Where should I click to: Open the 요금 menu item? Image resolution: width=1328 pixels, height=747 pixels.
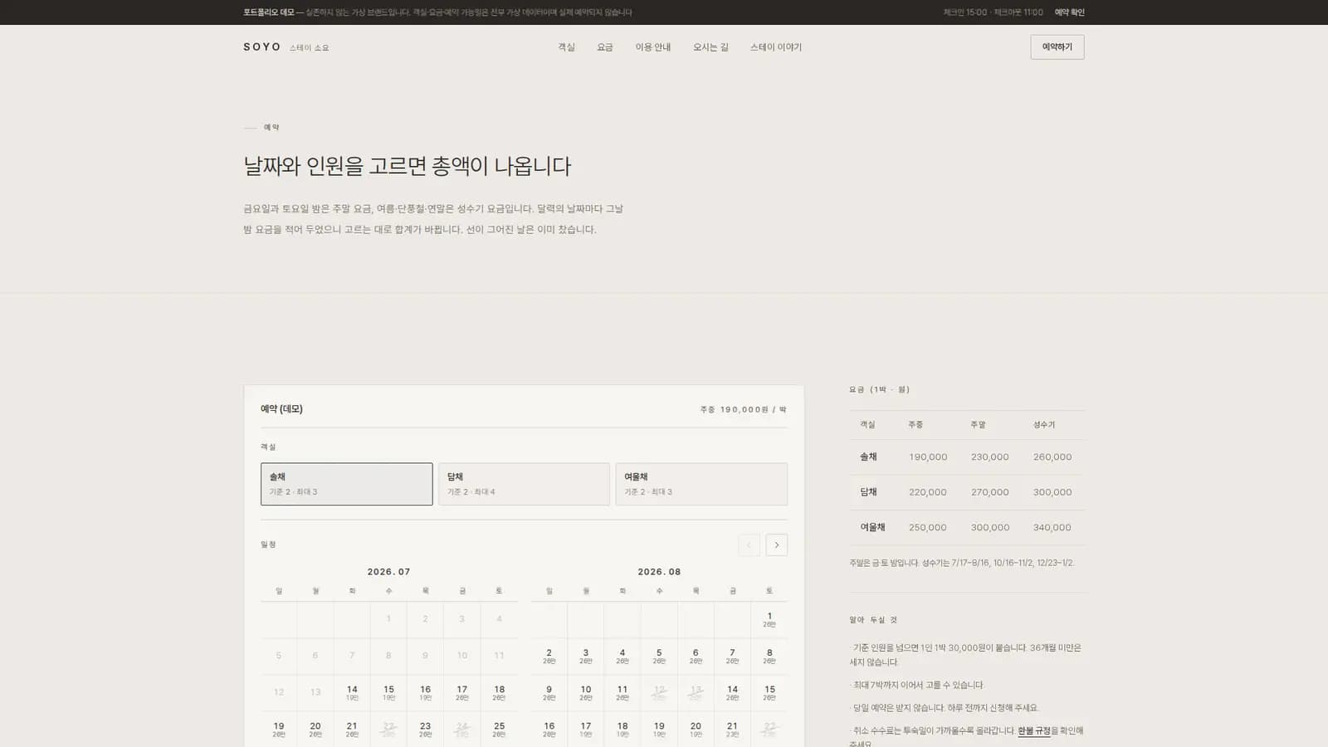pyautogui.click(x=605, y=47)
